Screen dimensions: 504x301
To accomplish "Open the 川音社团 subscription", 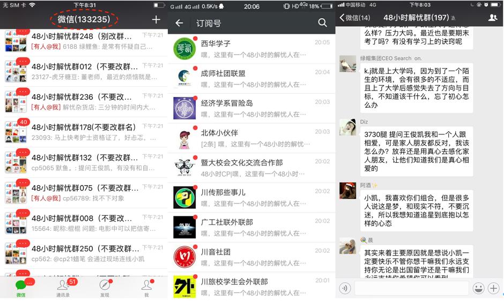I will coord(251,257).
